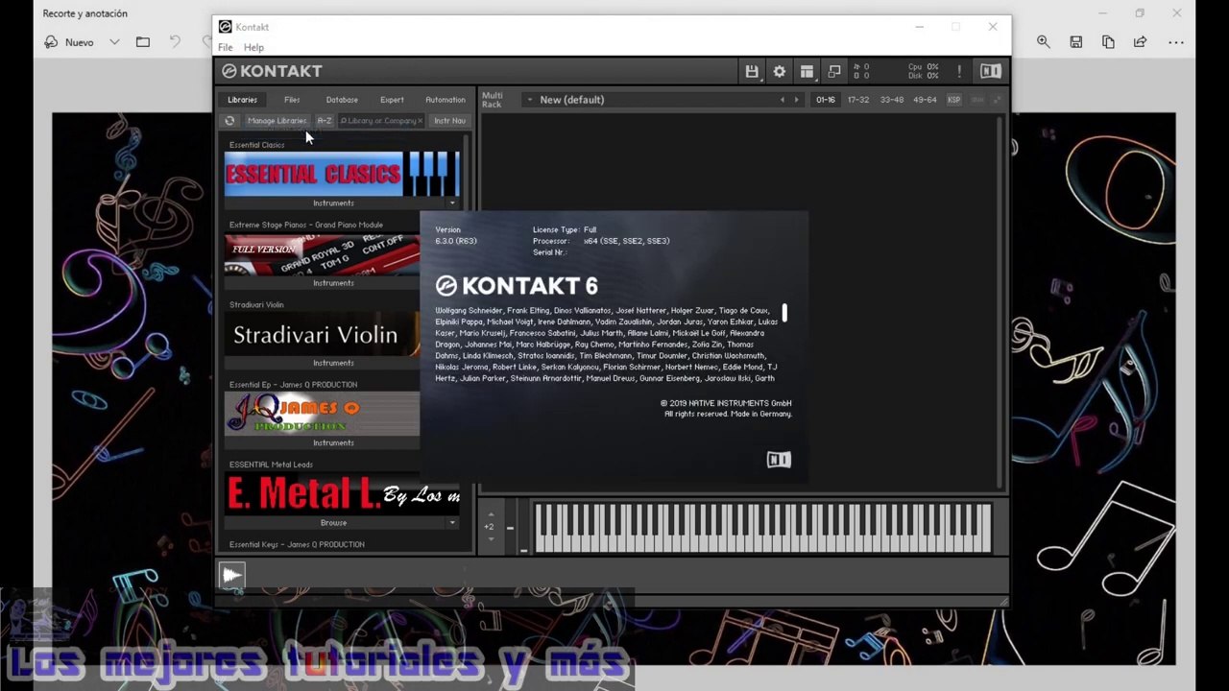Switch to the Files tab
Image resolution: width=1229 pixels, height=691 pixels.
tap(292, 100)
